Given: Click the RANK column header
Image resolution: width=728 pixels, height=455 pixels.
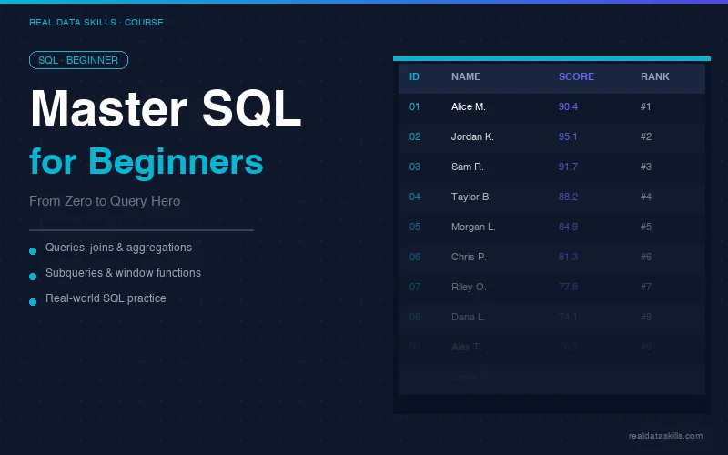Looking at the screenshot, I should coord(655,77).
